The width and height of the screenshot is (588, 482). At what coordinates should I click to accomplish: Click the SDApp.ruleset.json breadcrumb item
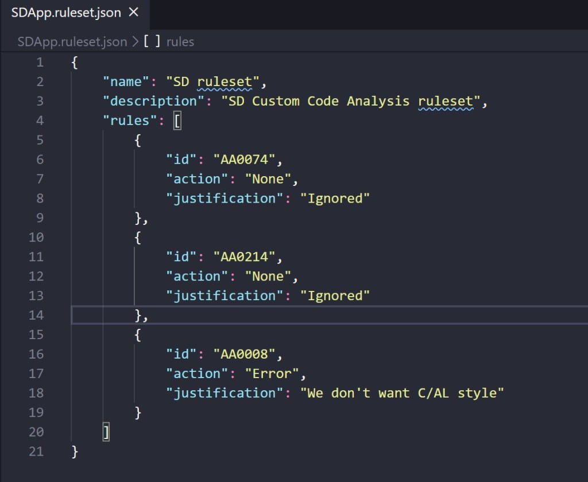coord(72,42)
